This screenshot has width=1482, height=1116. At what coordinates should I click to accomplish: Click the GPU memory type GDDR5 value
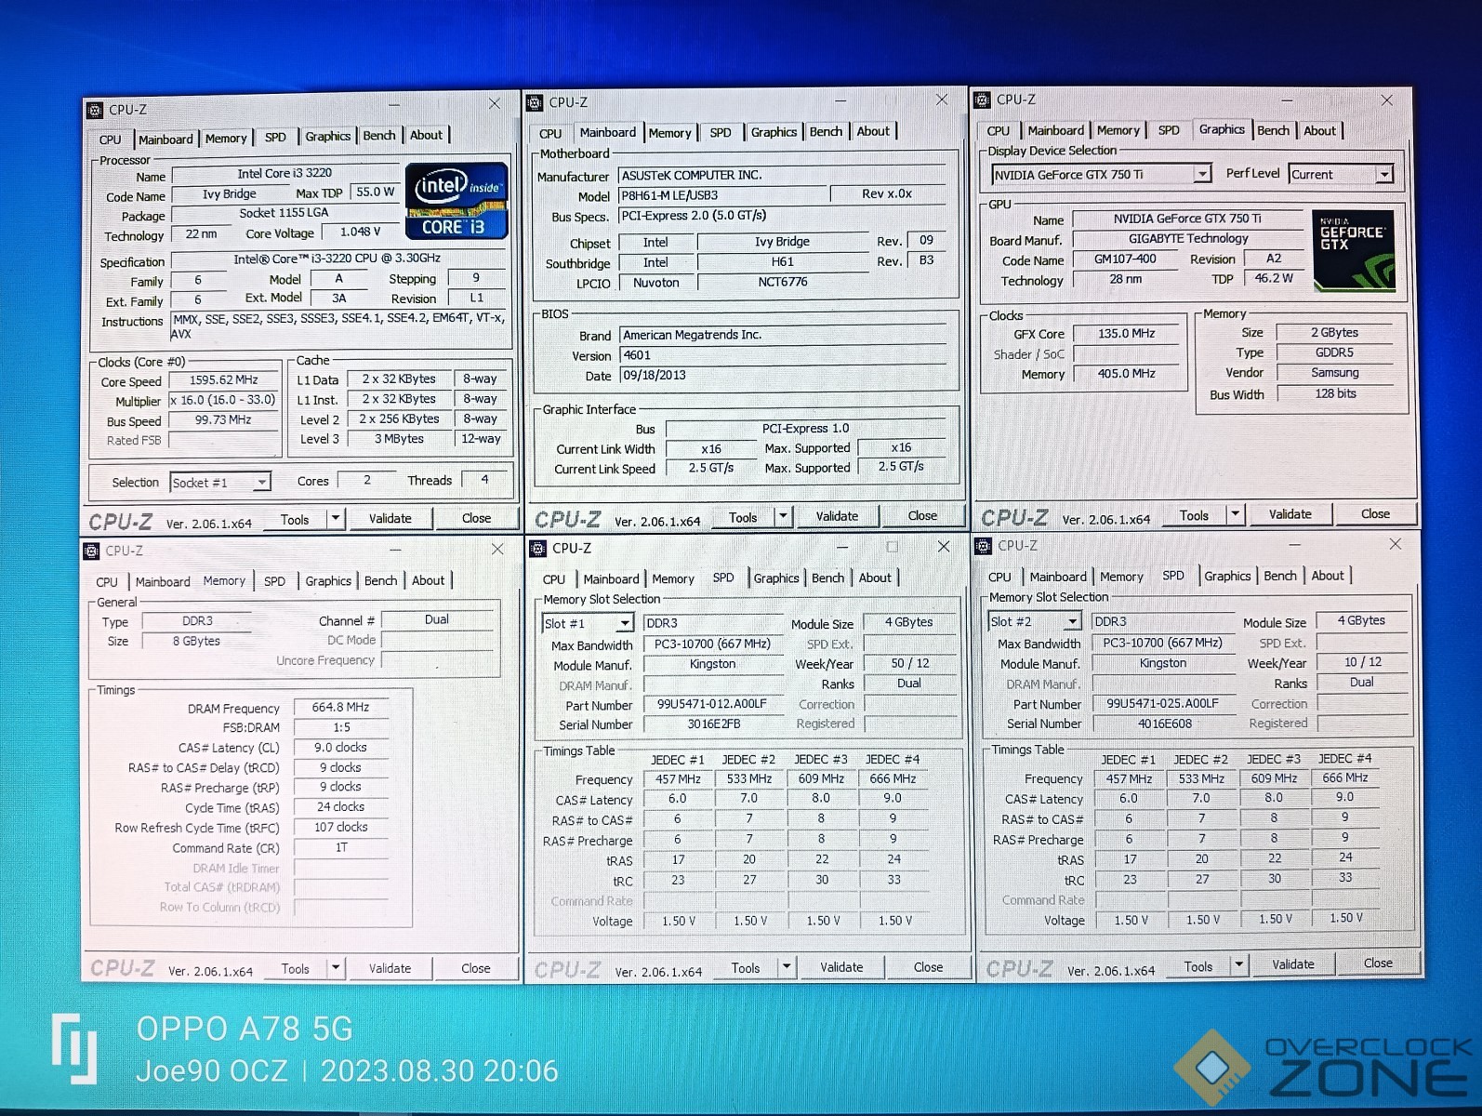pos(1334,352)
